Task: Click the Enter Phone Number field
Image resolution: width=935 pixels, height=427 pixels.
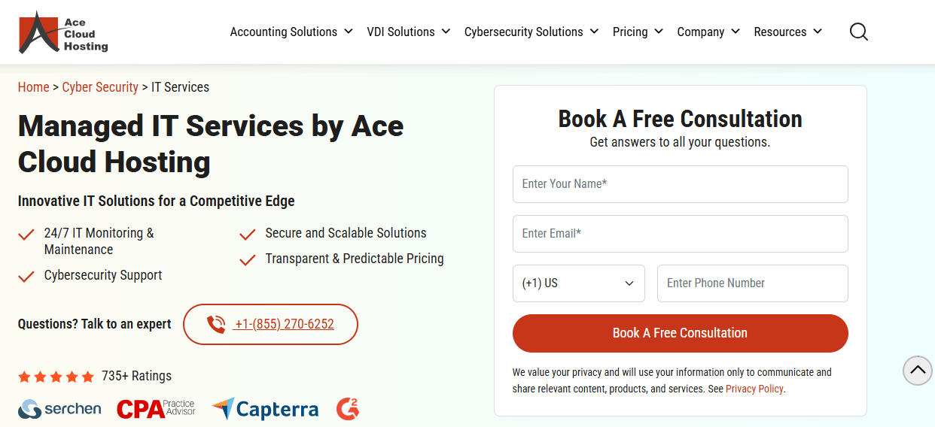Action: (x=752, y=283)
